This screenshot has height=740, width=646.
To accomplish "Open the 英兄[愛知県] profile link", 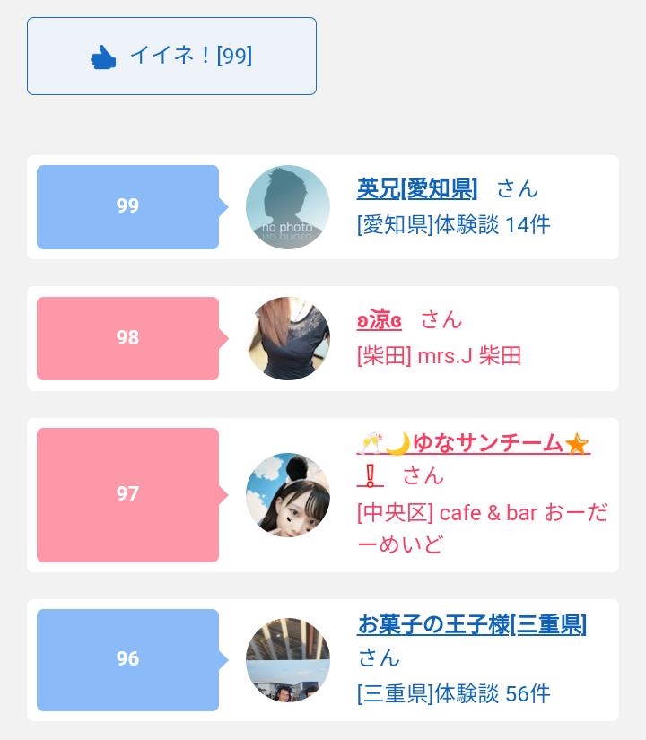I will tap(416, 188).
